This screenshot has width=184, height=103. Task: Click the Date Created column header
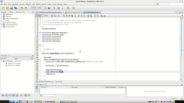tap(110, 87)
